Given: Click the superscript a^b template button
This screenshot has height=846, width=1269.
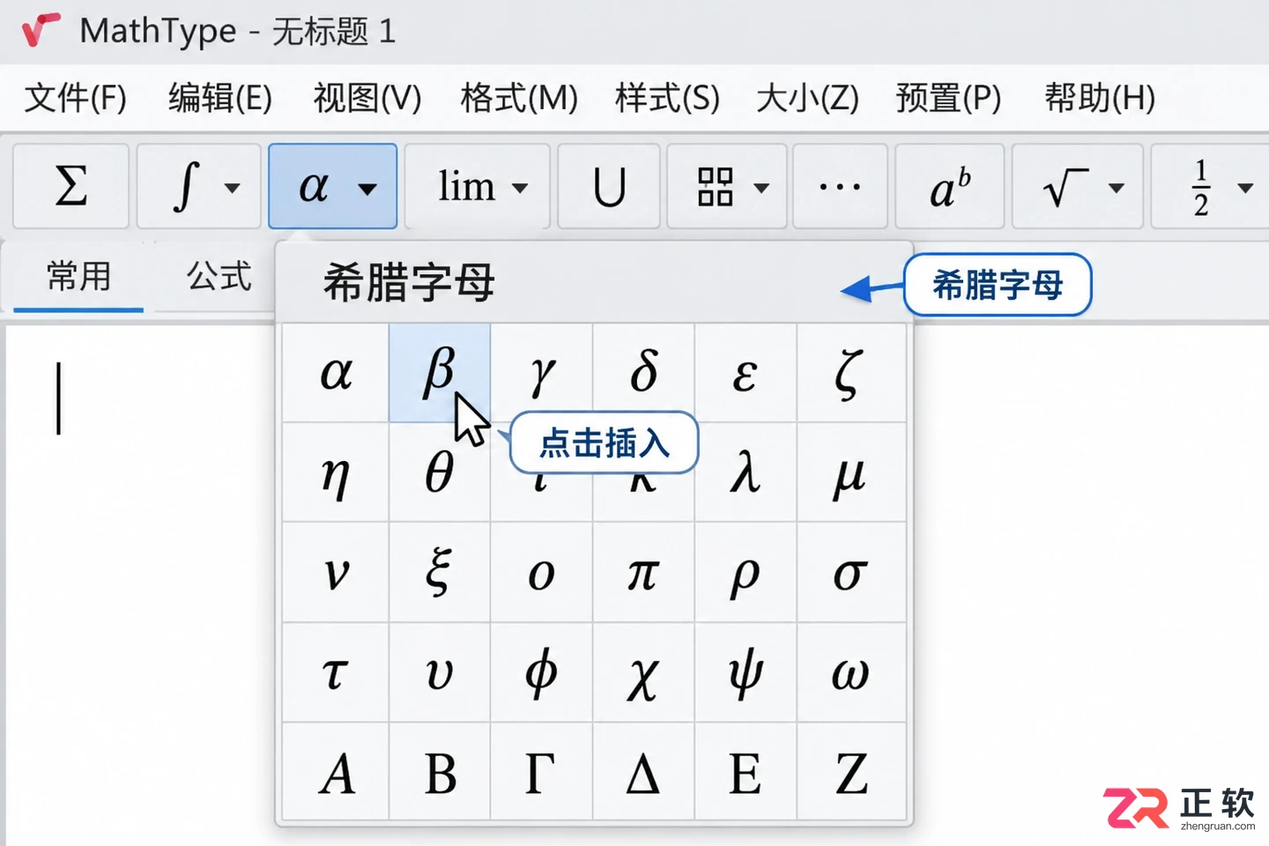Looking at the screenshot, I should (x=950, y=186).
